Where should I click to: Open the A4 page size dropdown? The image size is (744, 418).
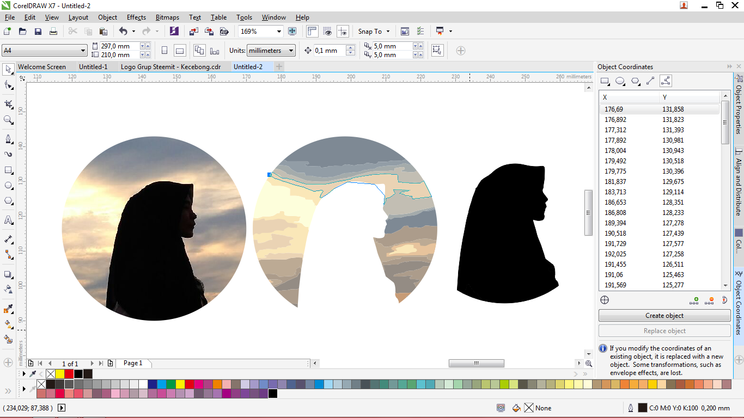(83, 51)
